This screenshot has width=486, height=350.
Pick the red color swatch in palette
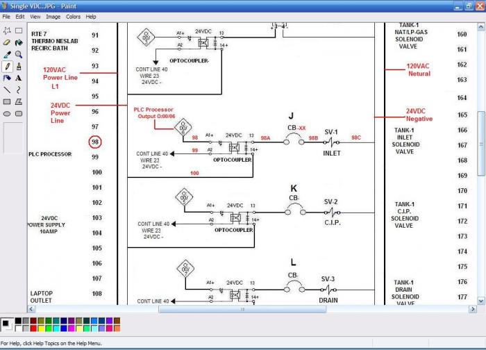tap(33, 328)
